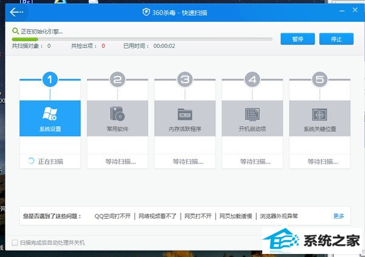Open 网页打不开 problem link

tap(198, 216)
